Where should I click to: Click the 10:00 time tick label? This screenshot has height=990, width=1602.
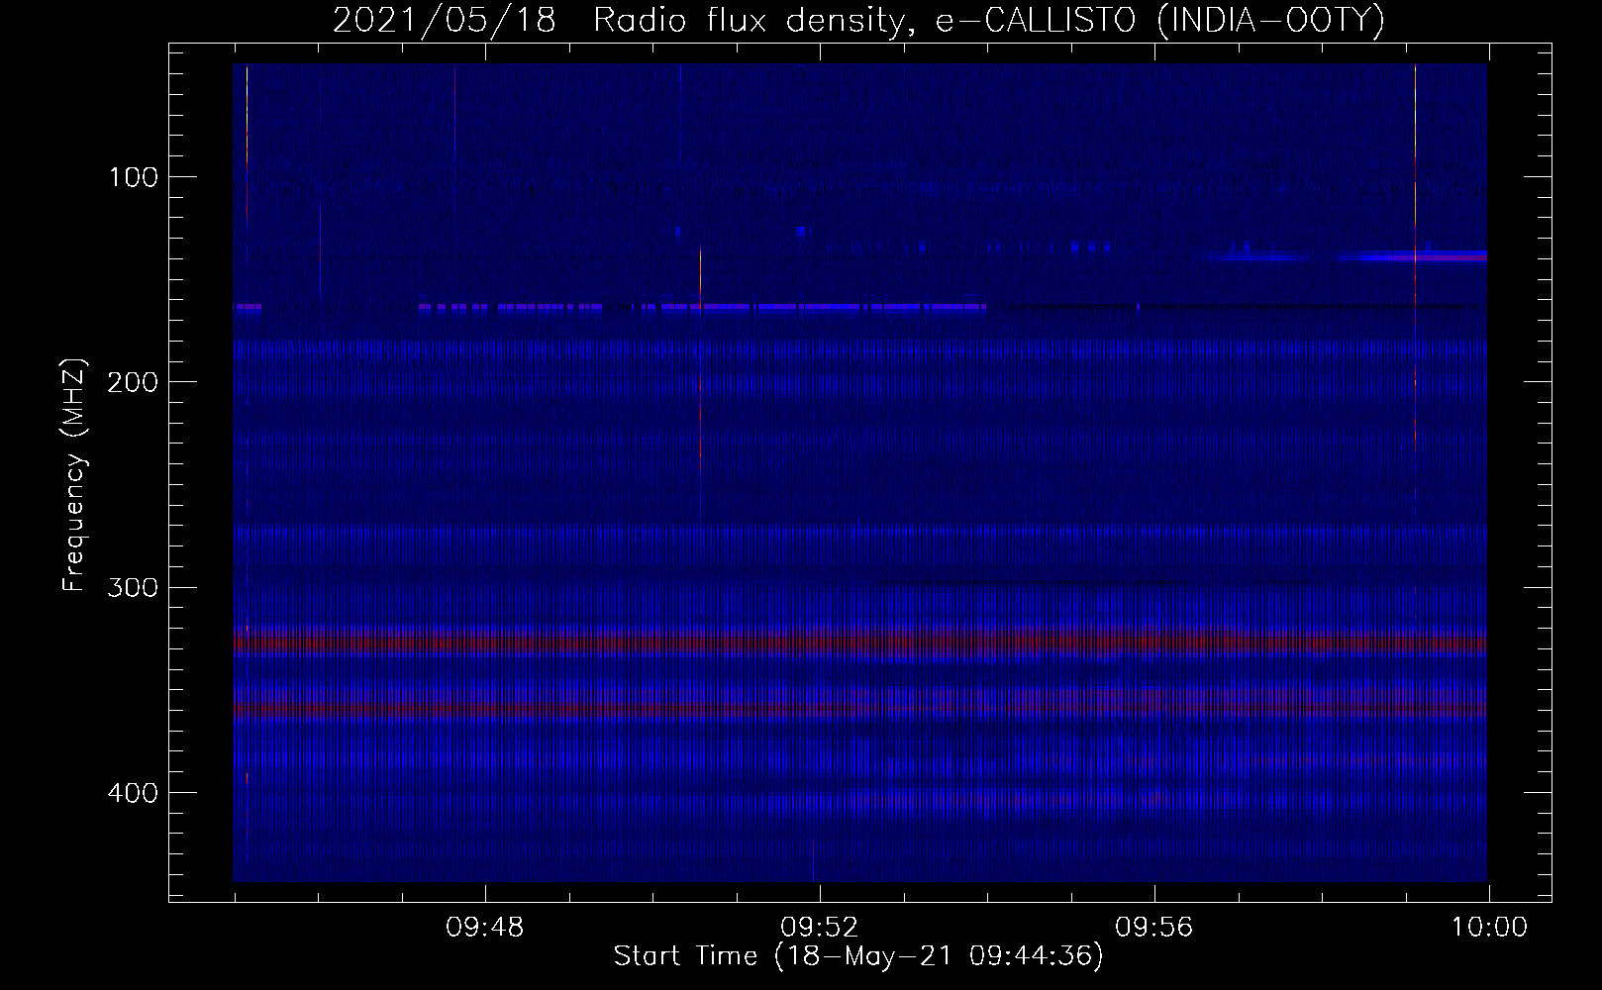(1489, 928)
